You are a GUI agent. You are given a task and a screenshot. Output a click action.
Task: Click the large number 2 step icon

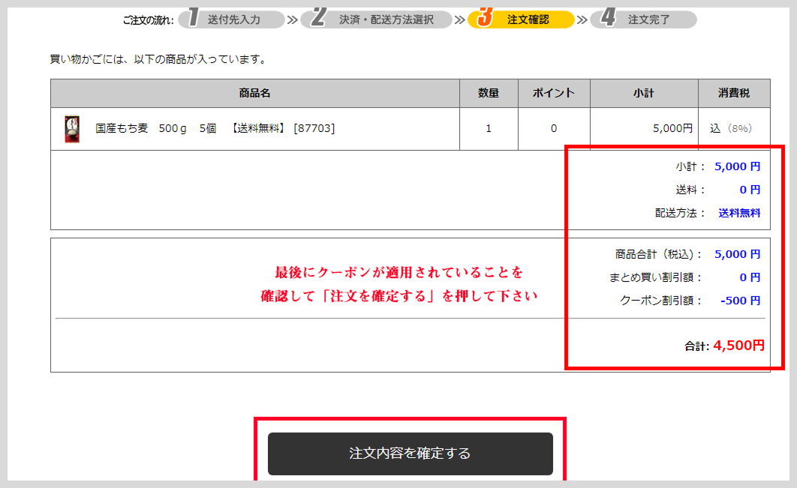tap(318, 18)
